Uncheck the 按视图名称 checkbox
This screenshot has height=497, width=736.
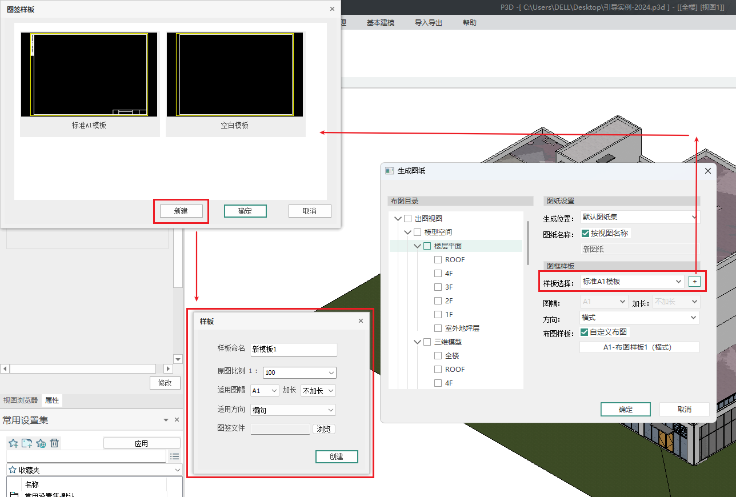click(585, 233)
